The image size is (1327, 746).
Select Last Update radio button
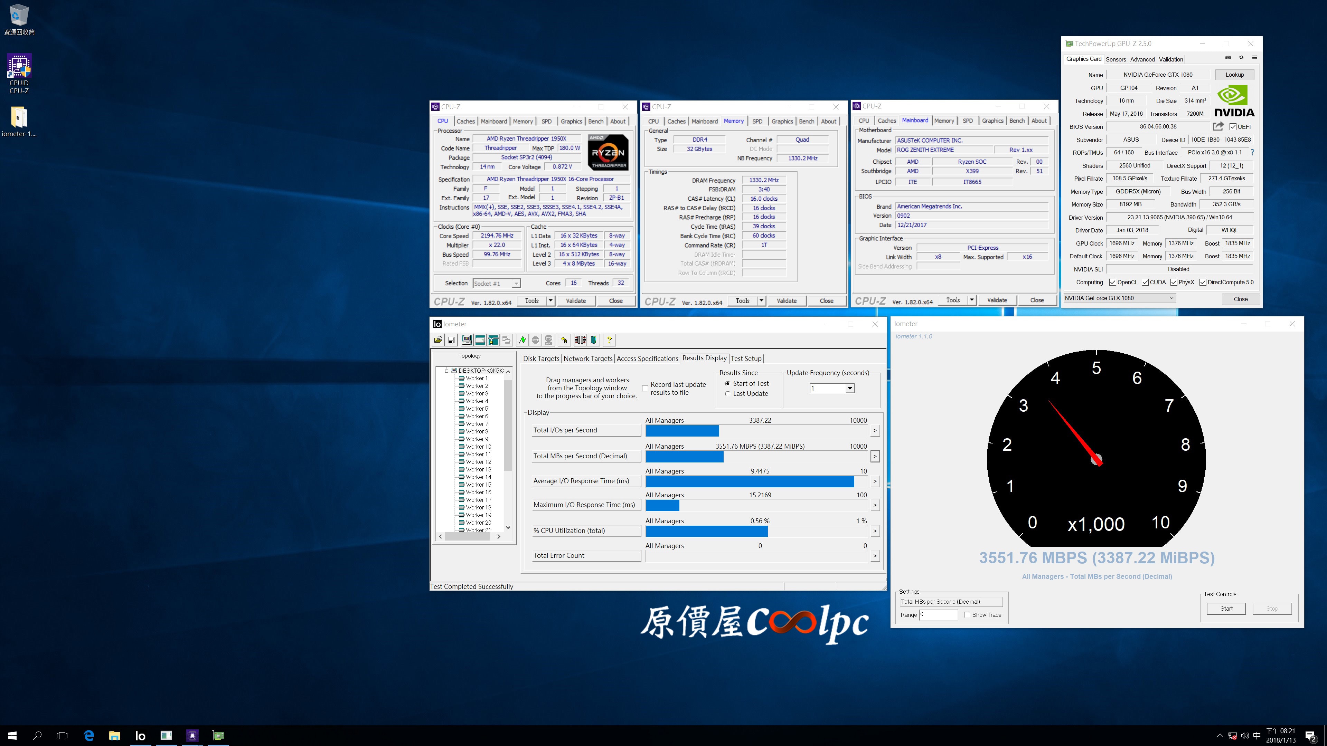[727, 394]
